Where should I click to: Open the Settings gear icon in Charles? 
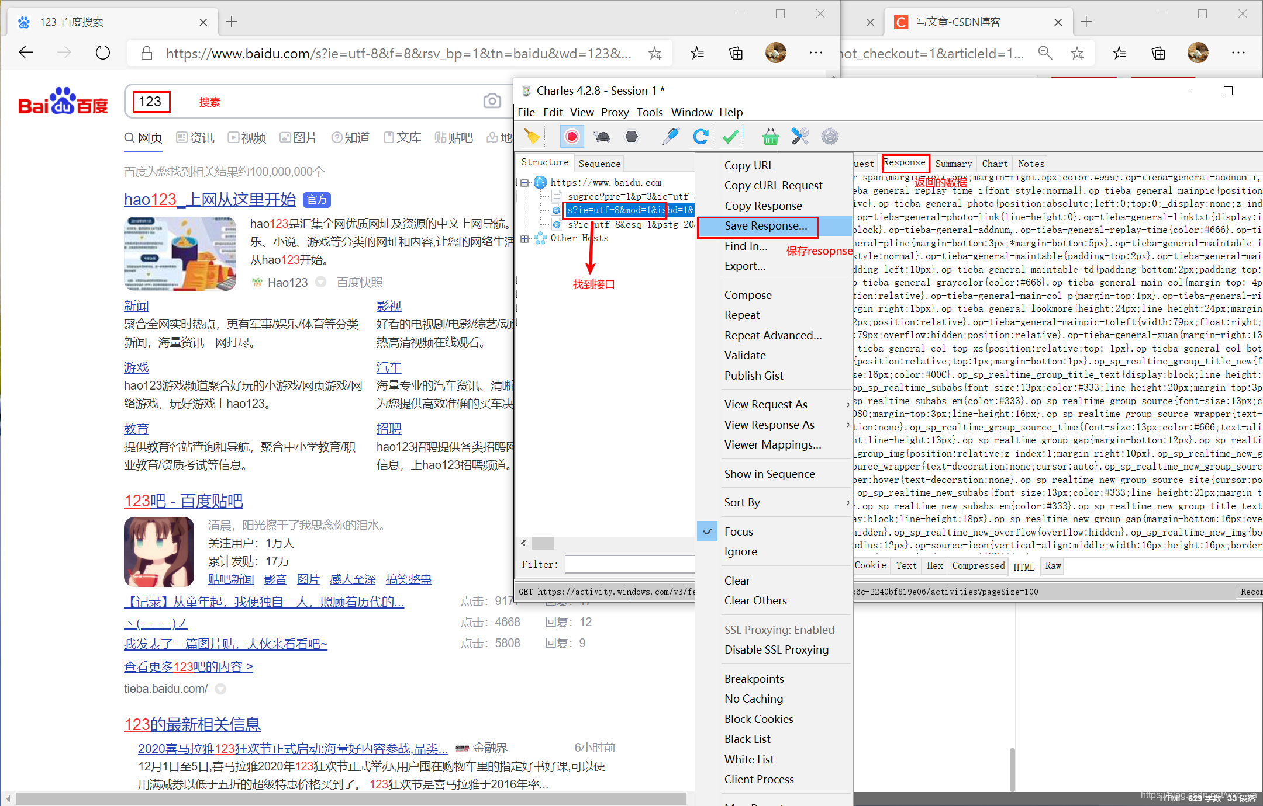coord(830,137)
